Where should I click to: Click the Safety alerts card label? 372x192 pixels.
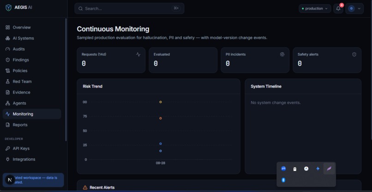point(308,54)
